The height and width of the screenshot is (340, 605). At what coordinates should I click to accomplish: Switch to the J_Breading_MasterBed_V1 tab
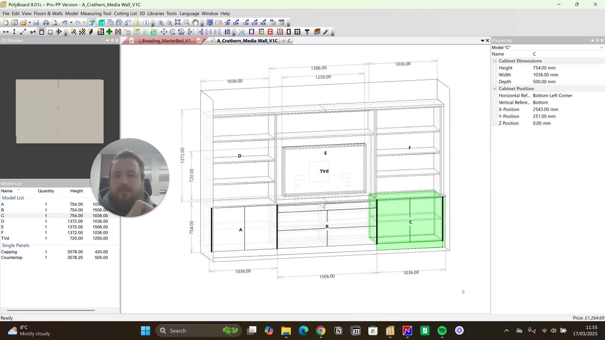pos(164,41)
